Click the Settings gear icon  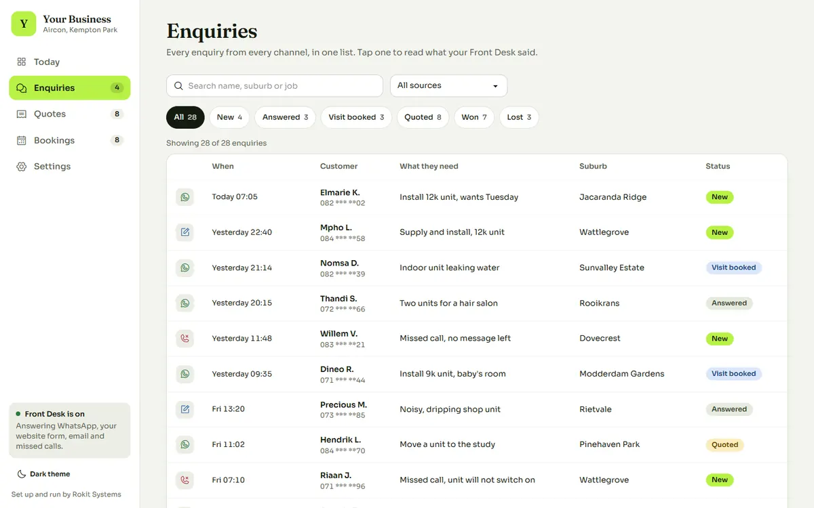tap(22, 167)
